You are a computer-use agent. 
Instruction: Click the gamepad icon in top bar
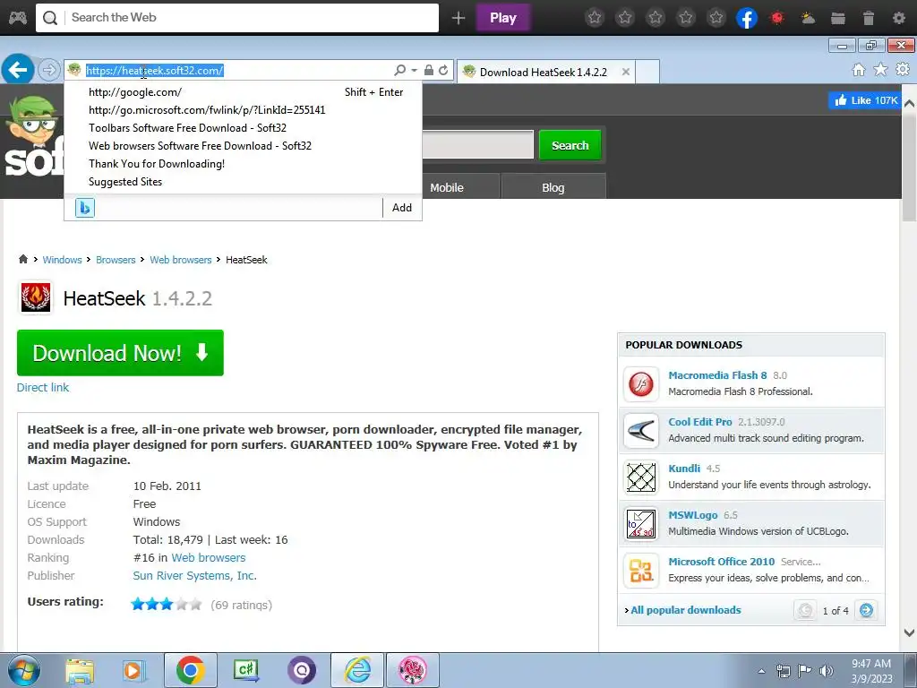pos(18,18)
